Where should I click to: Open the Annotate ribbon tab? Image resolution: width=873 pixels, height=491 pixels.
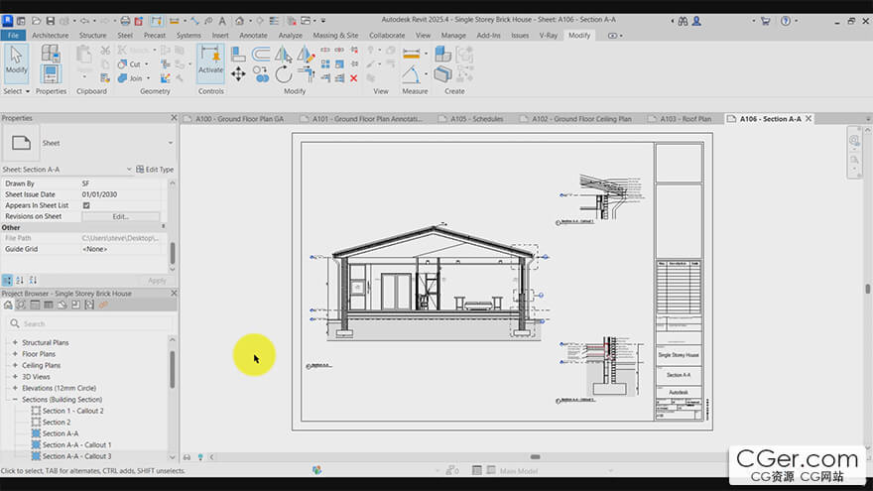tap(253, 35)
